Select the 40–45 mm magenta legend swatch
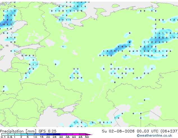 (x=76, y=134)
